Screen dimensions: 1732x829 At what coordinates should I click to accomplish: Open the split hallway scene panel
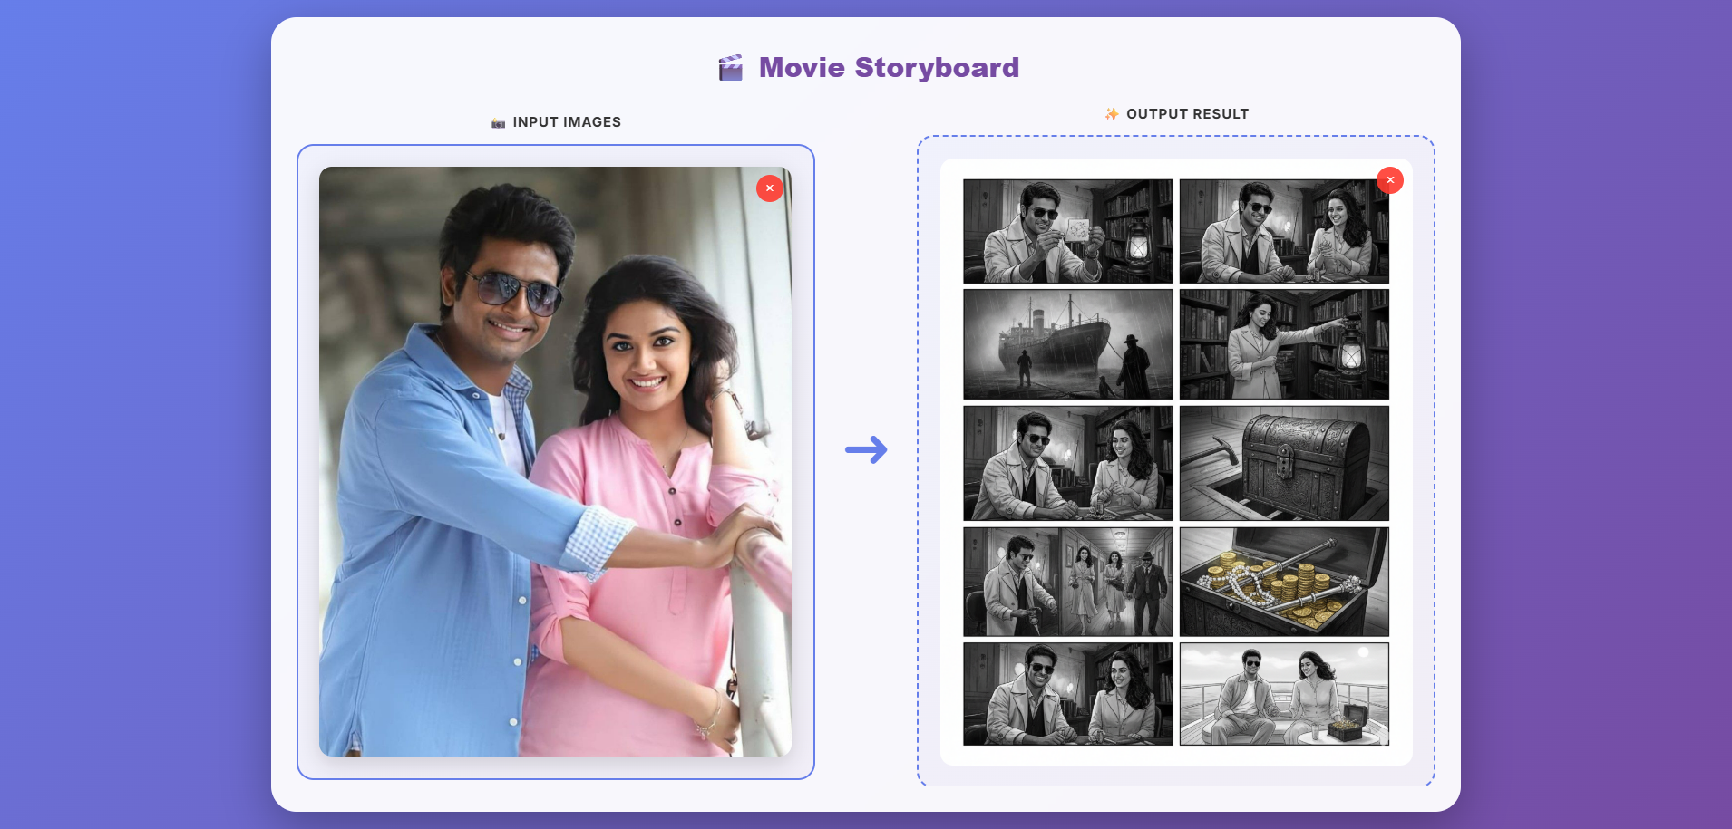tap(1067, 582)
